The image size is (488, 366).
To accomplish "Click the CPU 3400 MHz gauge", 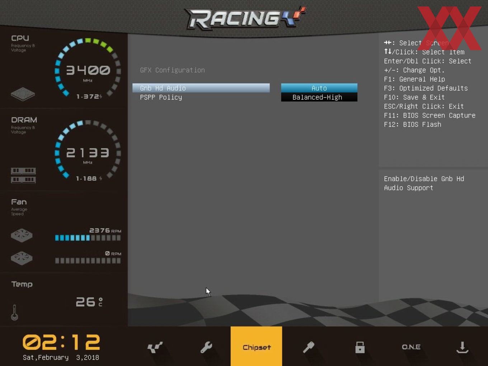I will point(88,68).
